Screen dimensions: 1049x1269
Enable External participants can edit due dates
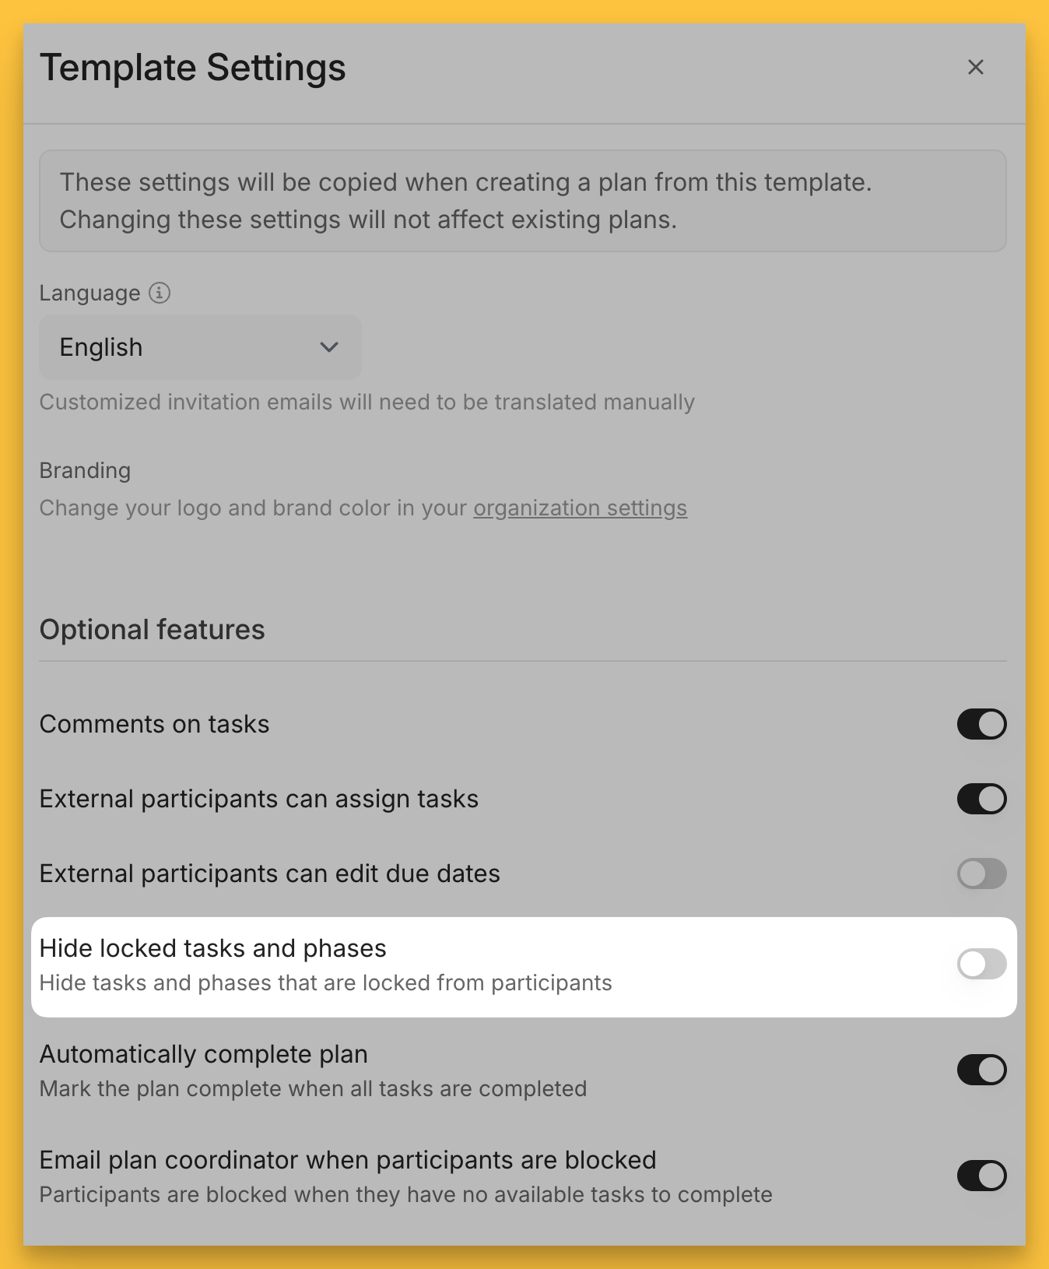(981, 874)
